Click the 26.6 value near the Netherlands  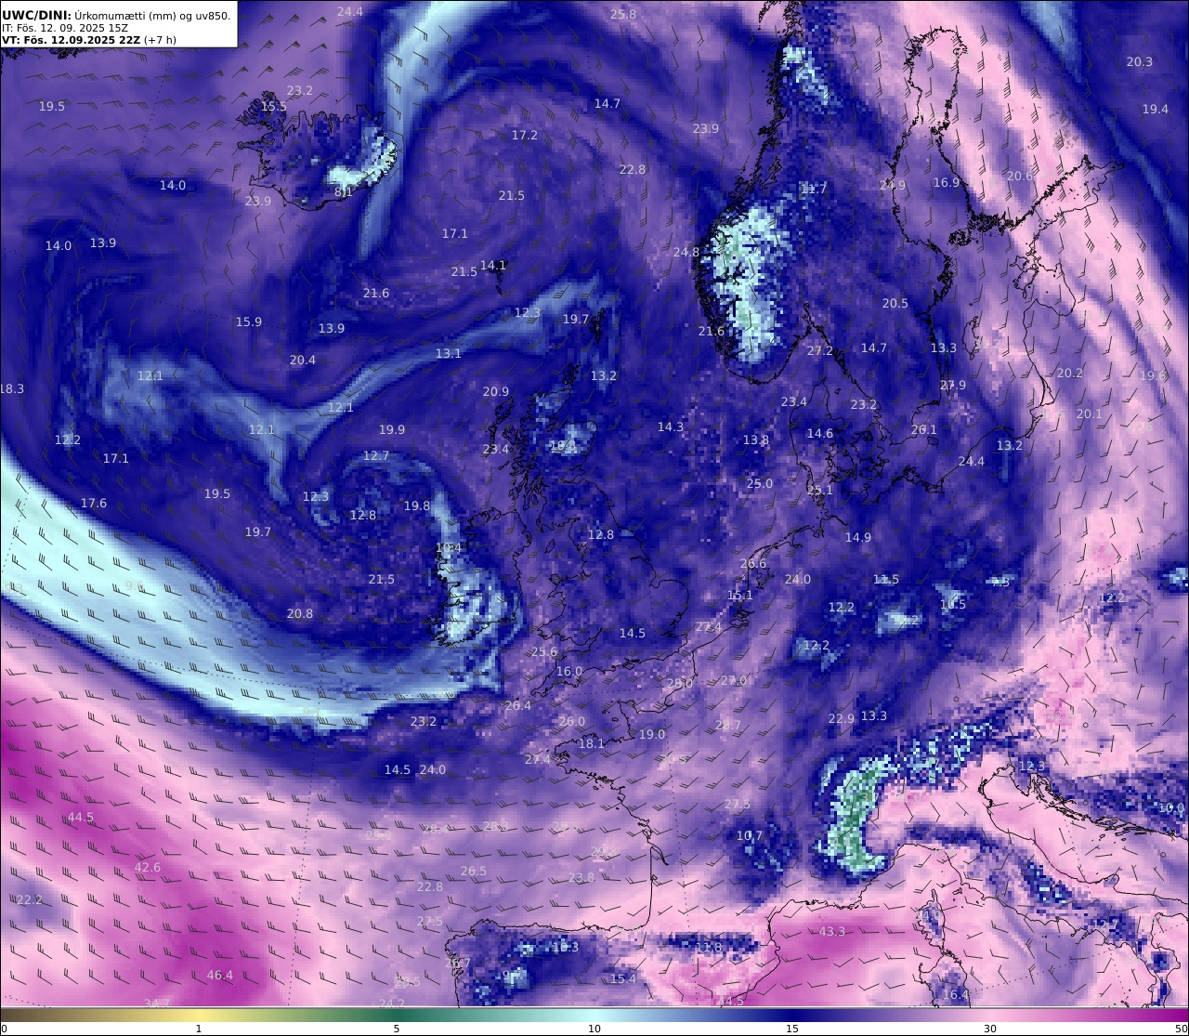[x=753, y=563]
